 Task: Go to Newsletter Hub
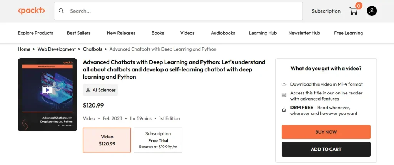pos(304,33)
